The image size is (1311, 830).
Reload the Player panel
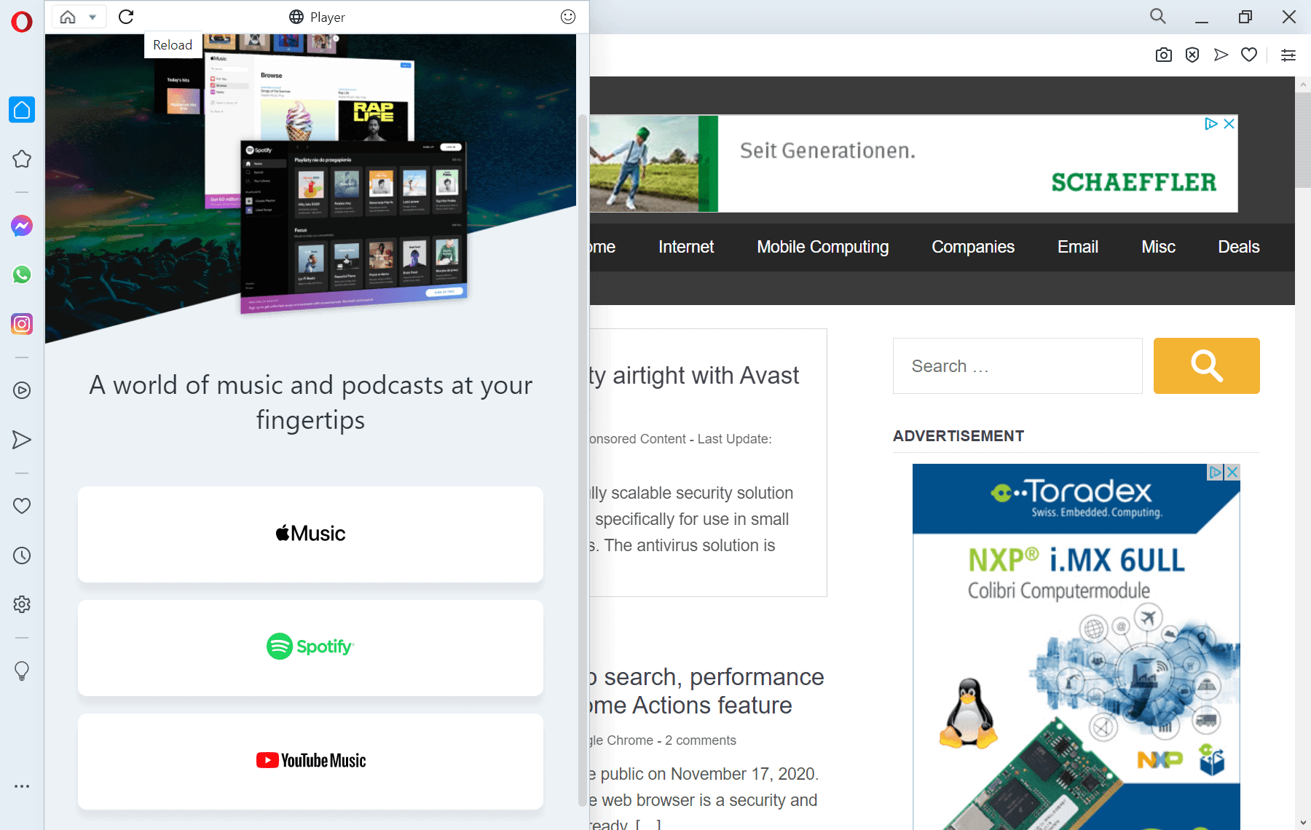pyautogui.click(x=126, y=16)
